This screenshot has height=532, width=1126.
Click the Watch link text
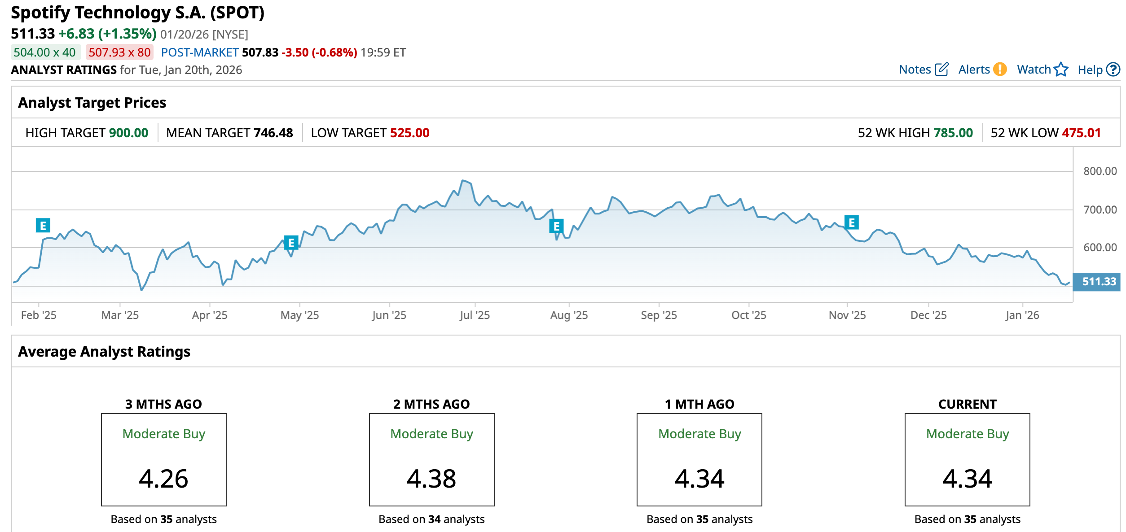coord(1034,70)
